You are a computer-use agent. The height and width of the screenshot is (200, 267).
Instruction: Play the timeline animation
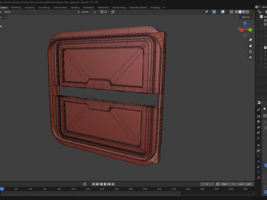point(105,184)
